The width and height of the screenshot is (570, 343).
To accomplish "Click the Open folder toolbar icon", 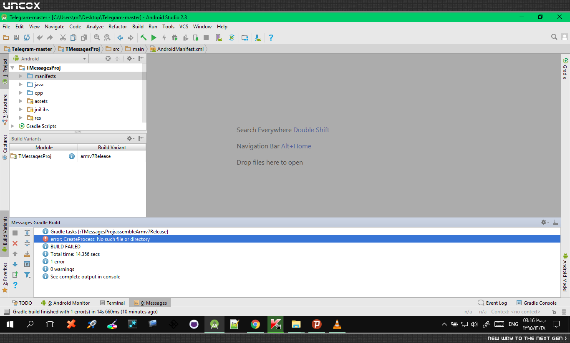I will pyautogui.click(x=6, y=38).
